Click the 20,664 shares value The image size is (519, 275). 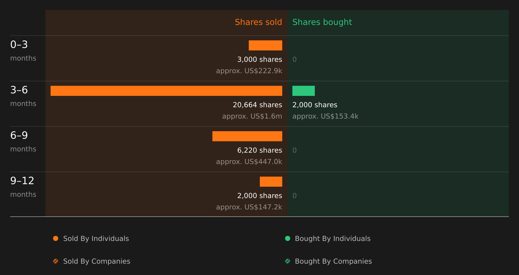coord(257,105)
